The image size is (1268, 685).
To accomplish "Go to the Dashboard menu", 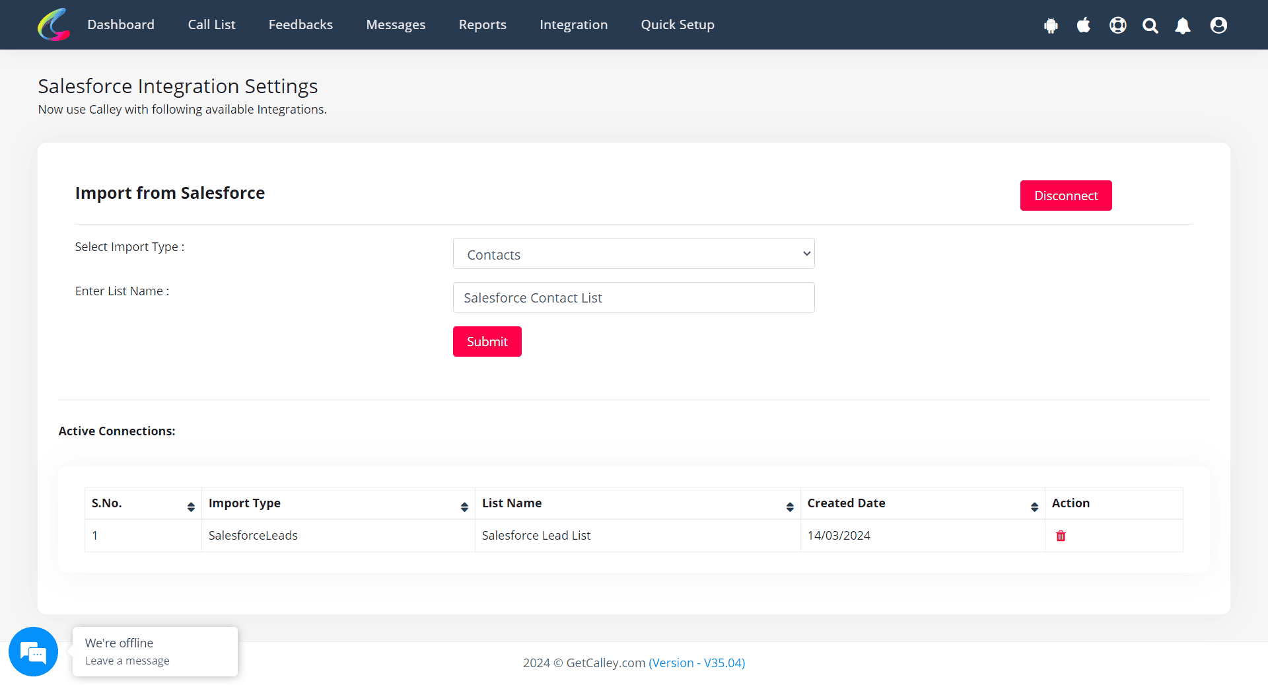I will [121, 24].
